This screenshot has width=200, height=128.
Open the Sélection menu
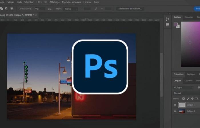point(29,2)
